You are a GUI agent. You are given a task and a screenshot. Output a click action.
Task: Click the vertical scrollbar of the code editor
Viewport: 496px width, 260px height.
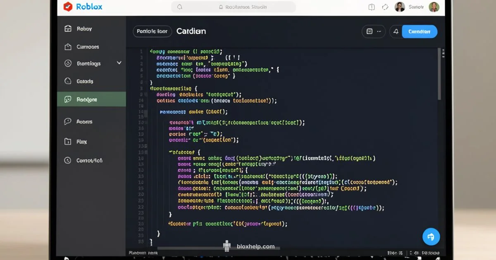[x=439, y=74]
